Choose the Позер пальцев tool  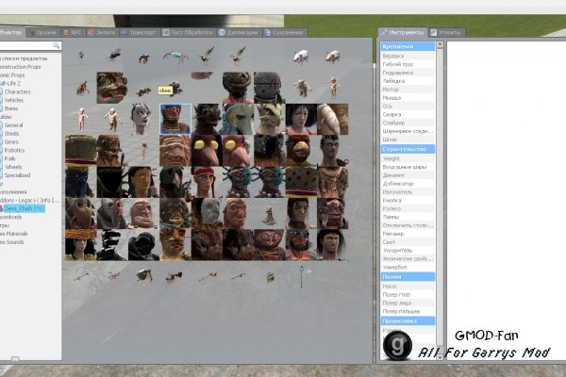pyautogui.click(x=408, y=311)
